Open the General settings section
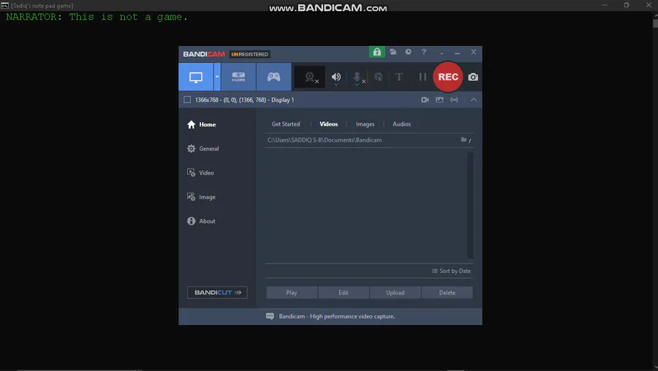This screenshot has height=371, width=658. (203, 148)
